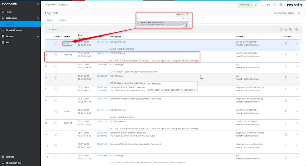
Task: Open code link 0A0F0115 in row 2
Action: [102, 53]
